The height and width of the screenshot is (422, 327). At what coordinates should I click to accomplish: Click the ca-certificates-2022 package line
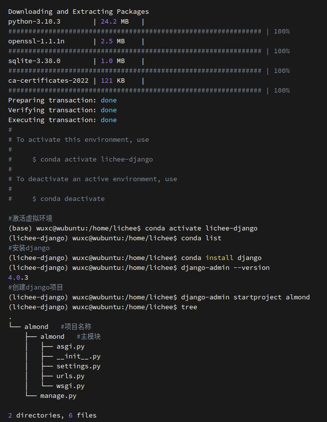pyautogui.click(x=48, y=81)
